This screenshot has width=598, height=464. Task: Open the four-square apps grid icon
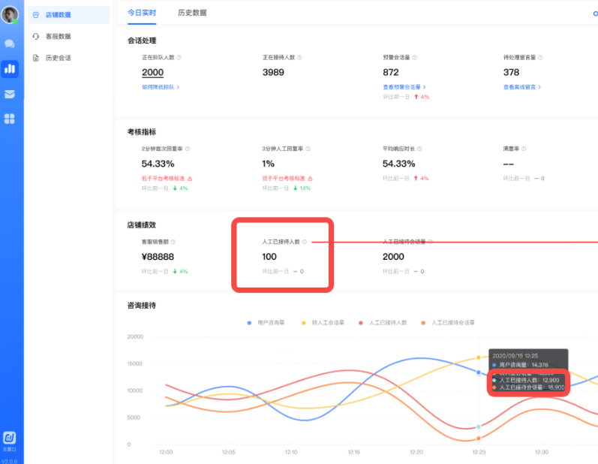pos(10,119)
